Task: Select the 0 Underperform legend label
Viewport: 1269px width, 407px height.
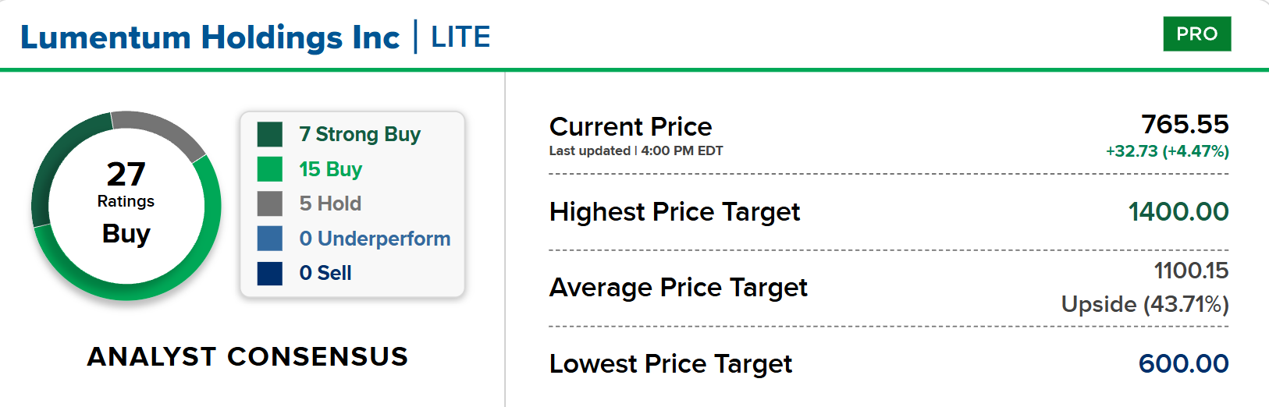Action: coord(375,239)
